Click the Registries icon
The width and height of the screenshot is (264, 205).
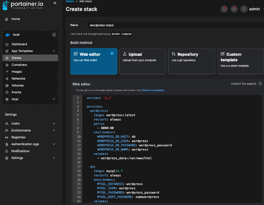(7, 137)
